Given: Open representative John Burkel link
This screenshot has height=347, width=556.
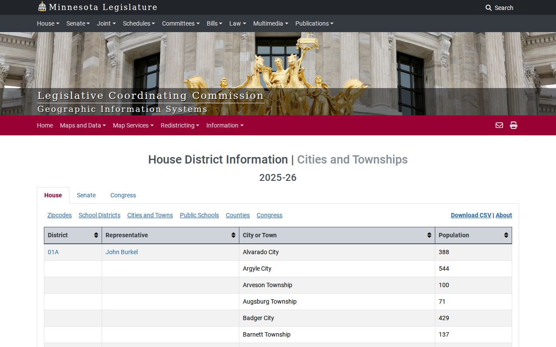Looking at the screenshot, I should click(x=122, y=252).
